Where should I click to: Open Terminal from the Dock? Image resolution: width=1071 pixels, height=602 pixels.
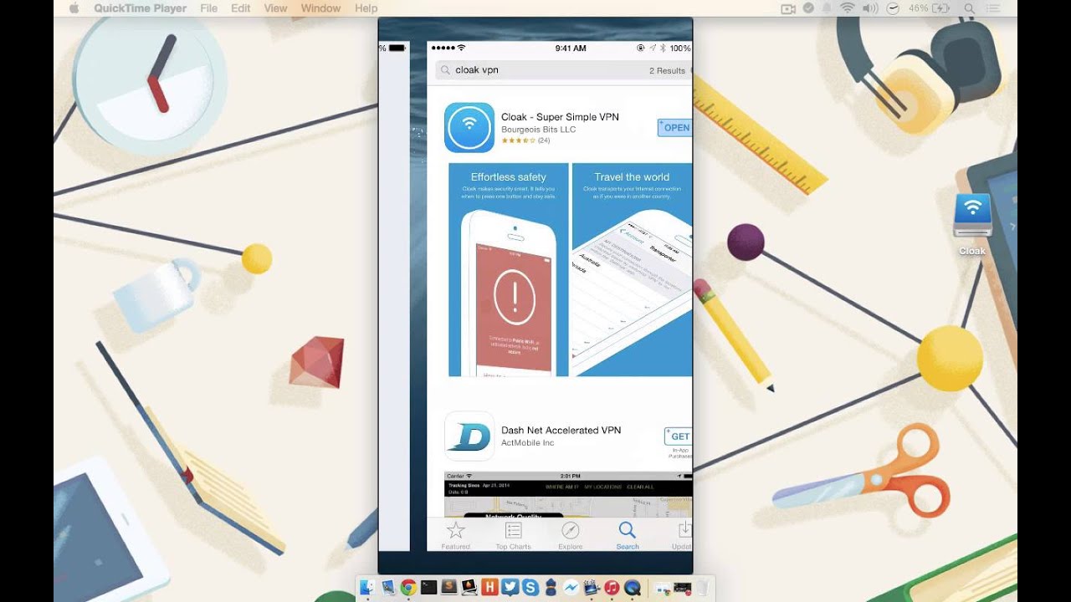428,588
